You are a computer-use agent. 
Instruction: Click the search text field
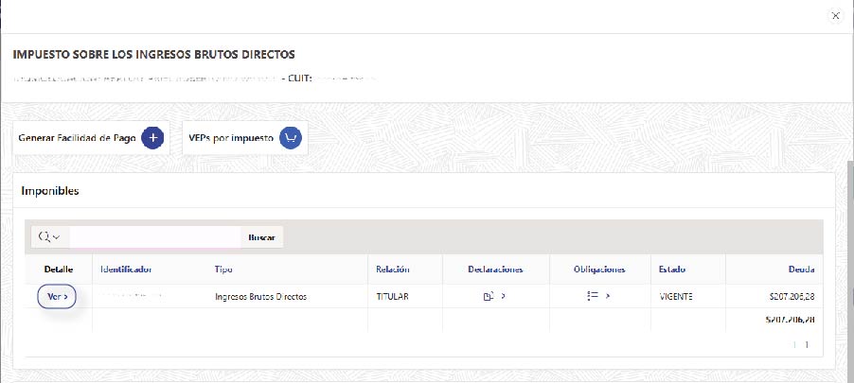155,236
